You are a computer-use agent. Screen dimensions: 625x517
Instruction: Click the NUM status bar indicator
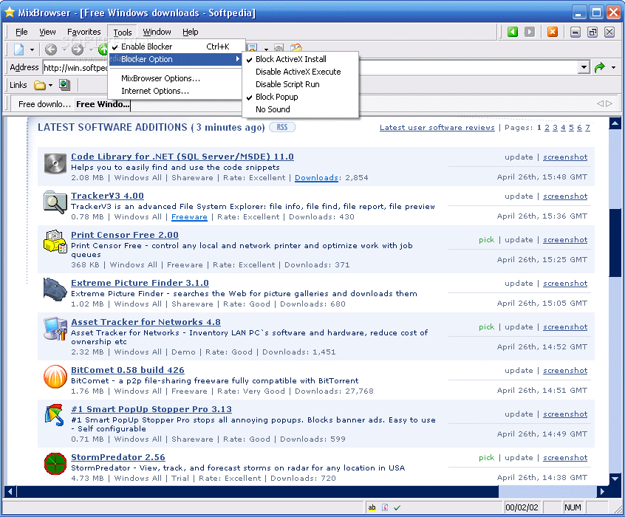click(573, 507)
